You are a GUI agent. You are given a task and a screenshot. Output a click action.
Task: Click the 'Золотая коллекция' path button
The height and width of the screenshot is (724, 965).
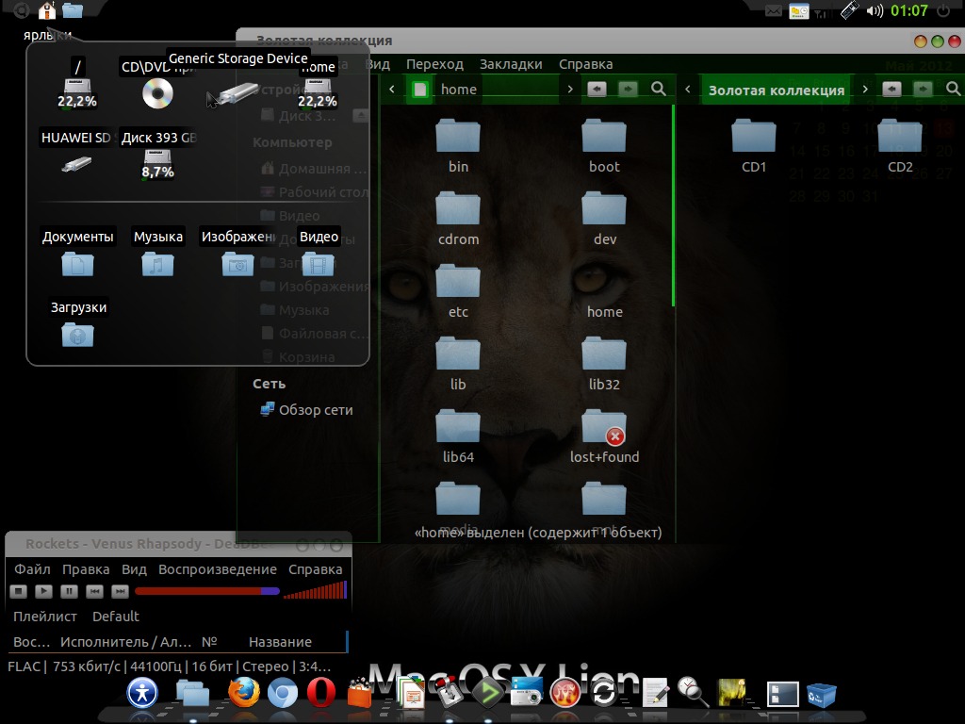coord(777,90)
